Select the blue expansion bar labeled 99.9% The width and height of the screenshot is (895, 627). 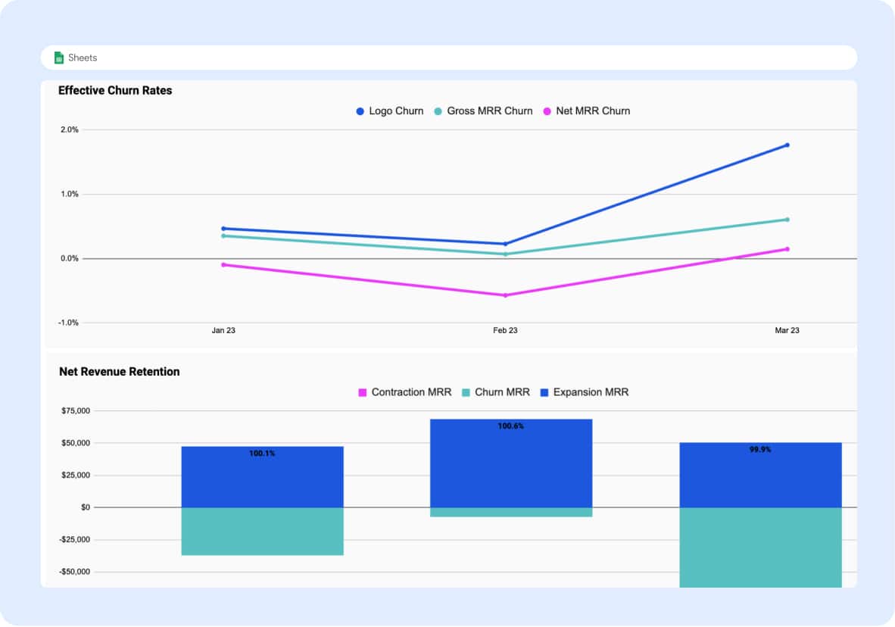760,479
